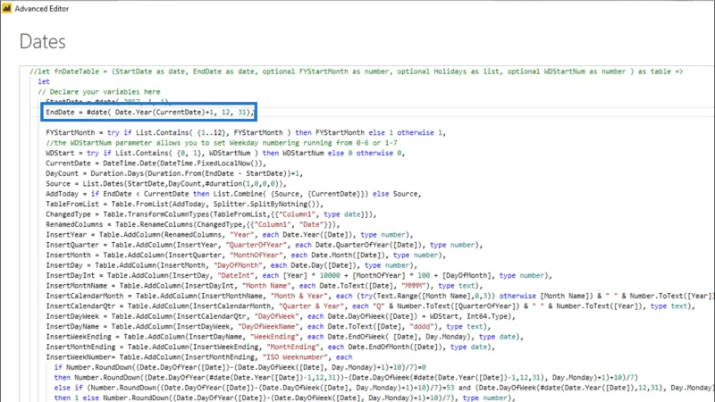This screenshot has width=715, height=402.
Task: Click the Power BI icon in title bar
Action: 7,8
